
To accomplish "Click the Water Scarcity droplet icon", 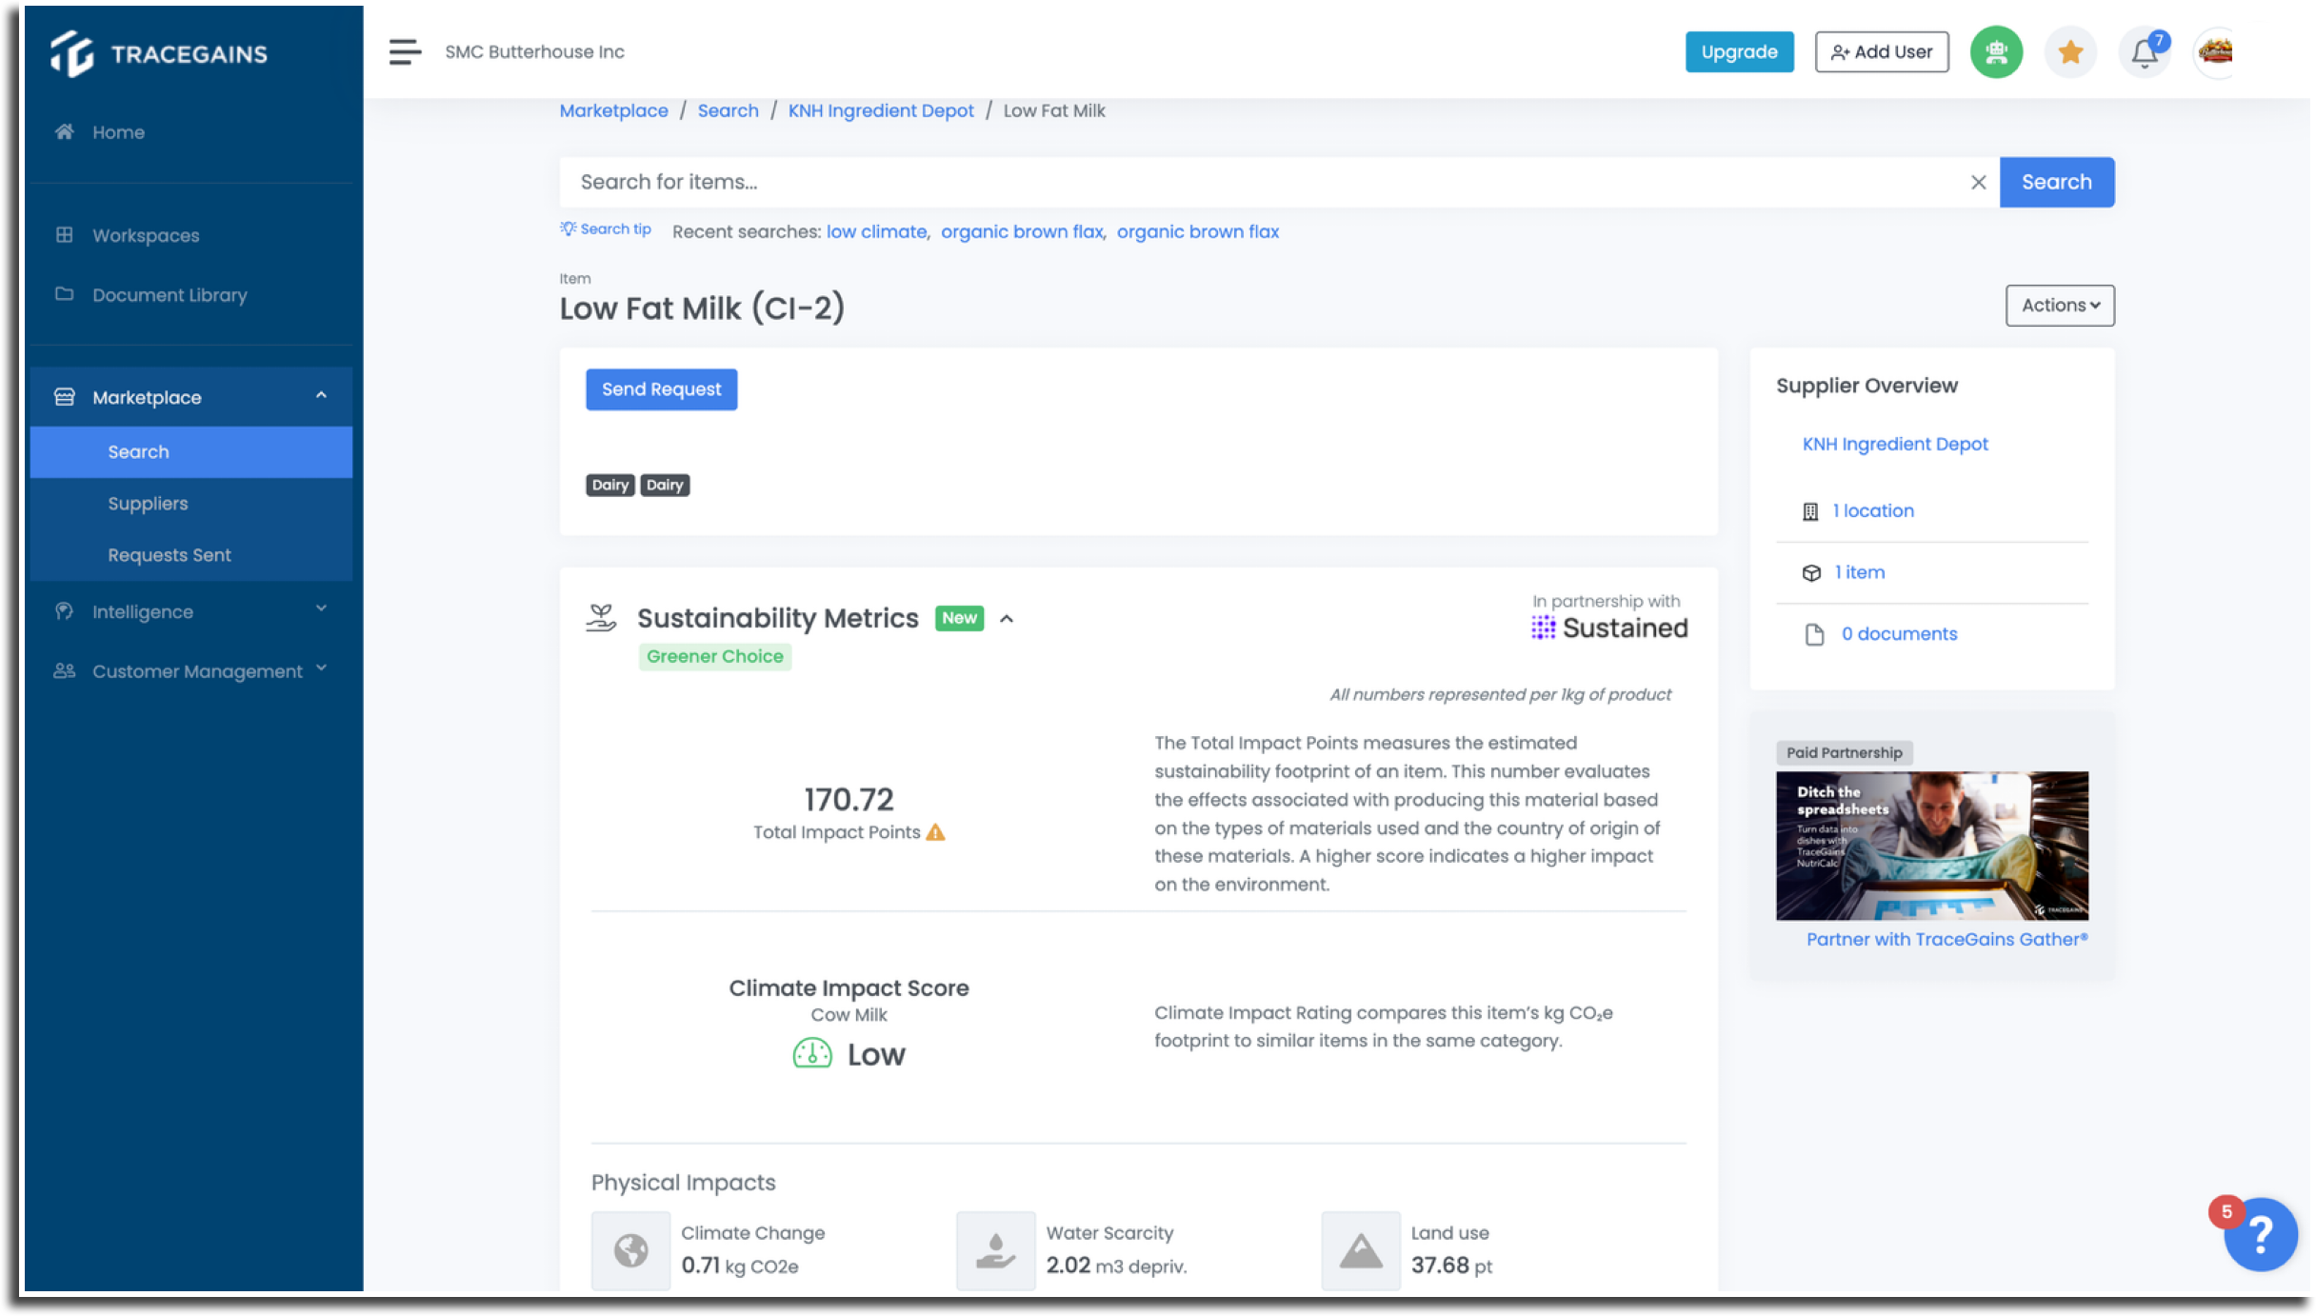I will click(x=995, y=1250).
